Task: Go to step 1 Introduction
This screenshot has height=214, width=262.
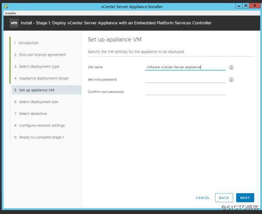Action: (27, 43)
